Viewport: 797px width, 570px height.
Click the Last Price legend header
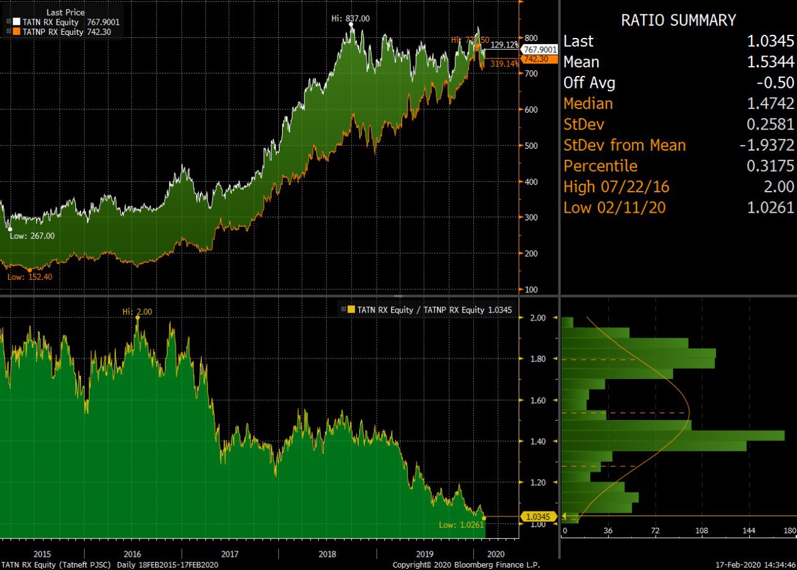65,12
